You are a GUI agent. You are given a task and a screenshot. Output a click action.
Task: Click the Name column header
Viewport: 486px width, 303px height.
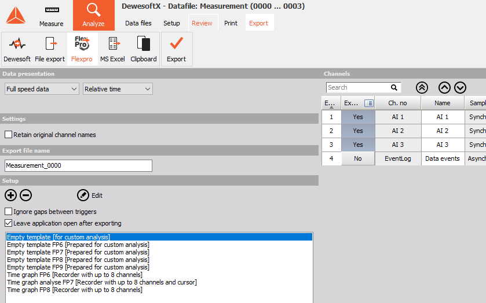pos(443,103)
